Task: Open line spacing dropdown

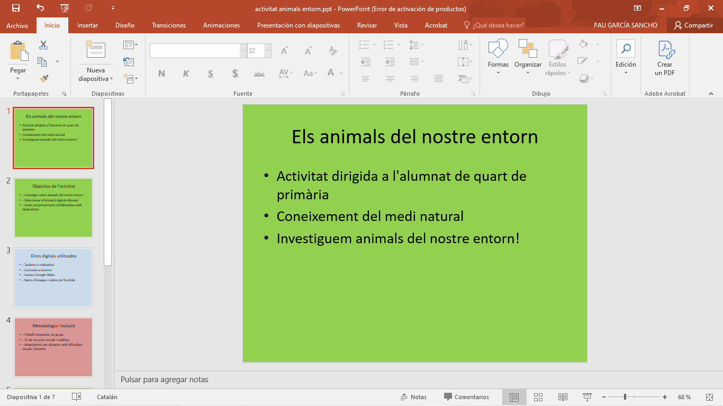Action: tap(416, 45)
